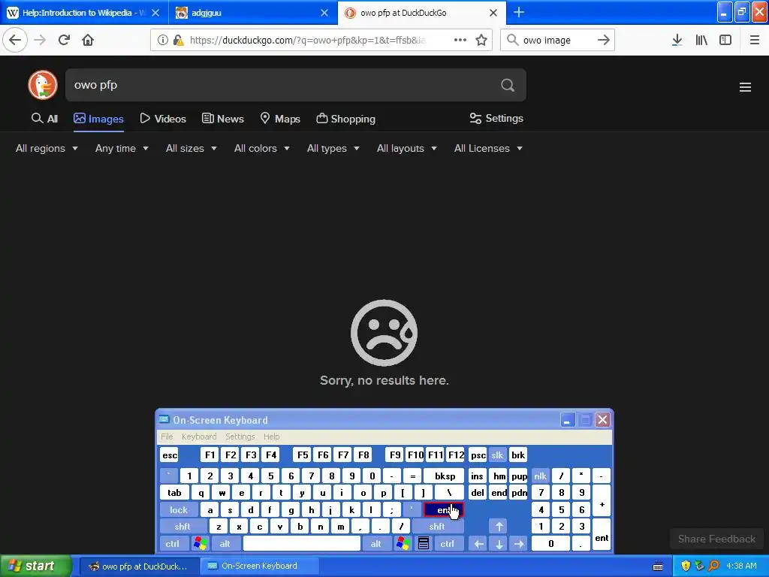Open the Firefox hamburger menu
Viewport: 769px width, 577px height.
pyautogui.click(x=755, y=41)
